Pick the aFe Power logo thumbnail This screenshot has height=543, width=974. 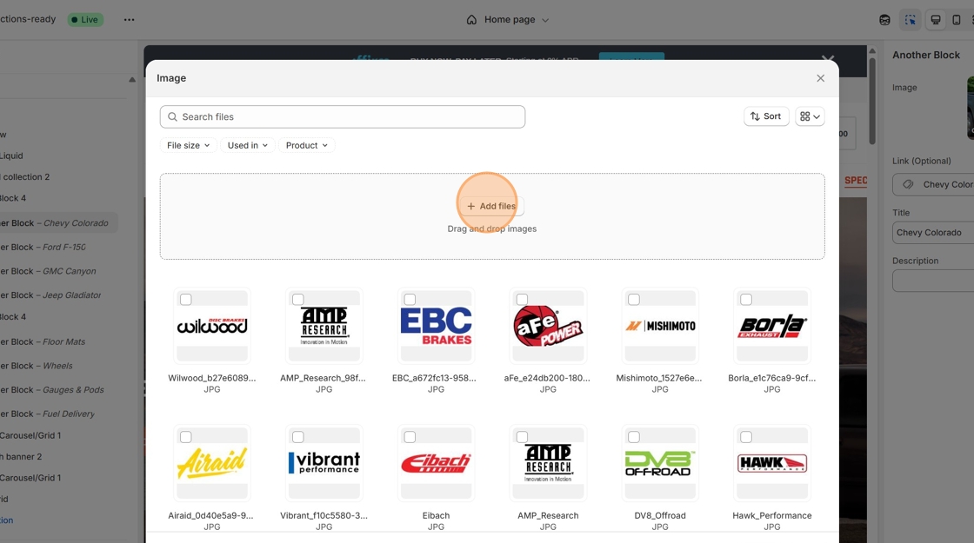tap(548, 326)
